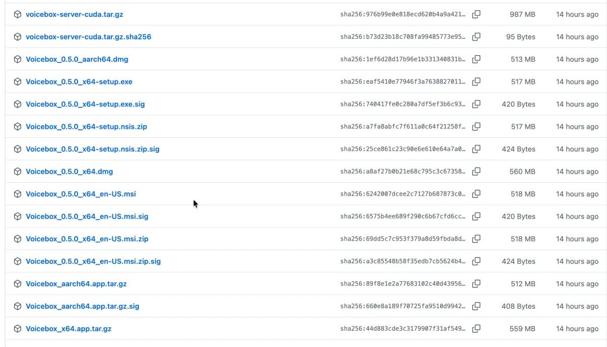Copy SHA256 hash for voicebox-server-cuda.tar.gz
607x347 pixels.
(x=476, y=14)
